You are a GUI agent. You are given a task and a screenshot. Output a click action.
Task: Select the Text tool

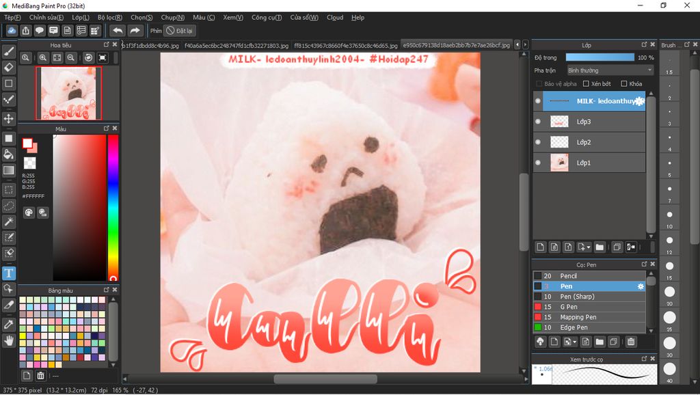click(9, 273)
